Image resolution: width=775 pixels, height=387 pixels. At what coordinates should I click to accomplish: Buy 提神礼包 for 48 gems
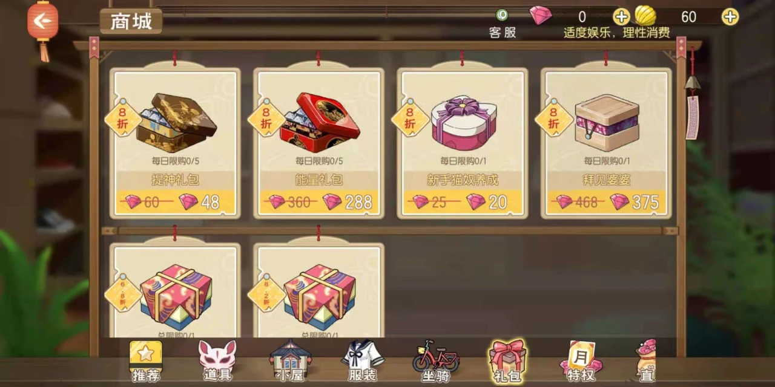coord(175,202)
